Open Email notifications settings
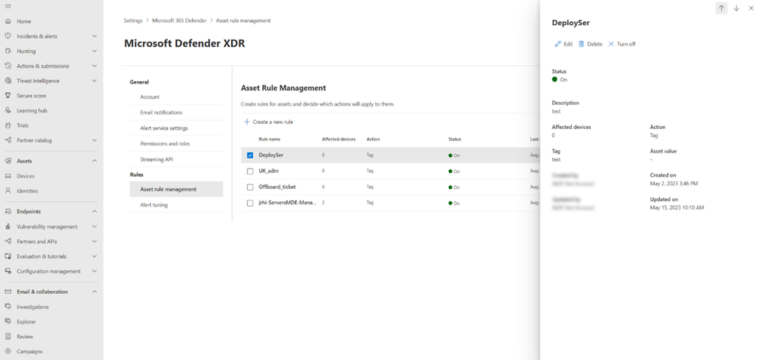Image resolution: width=758 pixels, height=360 pixels. point(161,112)
